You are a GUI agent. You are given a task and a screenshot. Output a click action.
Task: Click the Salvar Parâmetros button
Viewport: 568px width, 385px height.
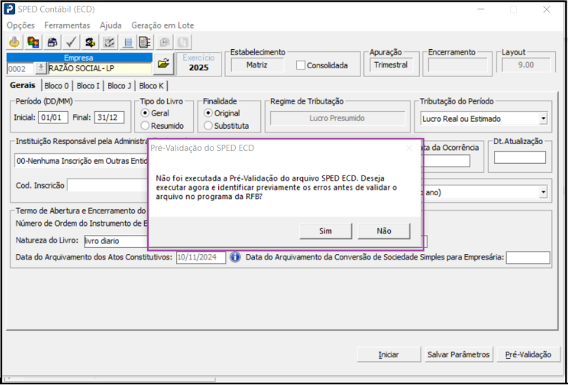coord(458,355)
